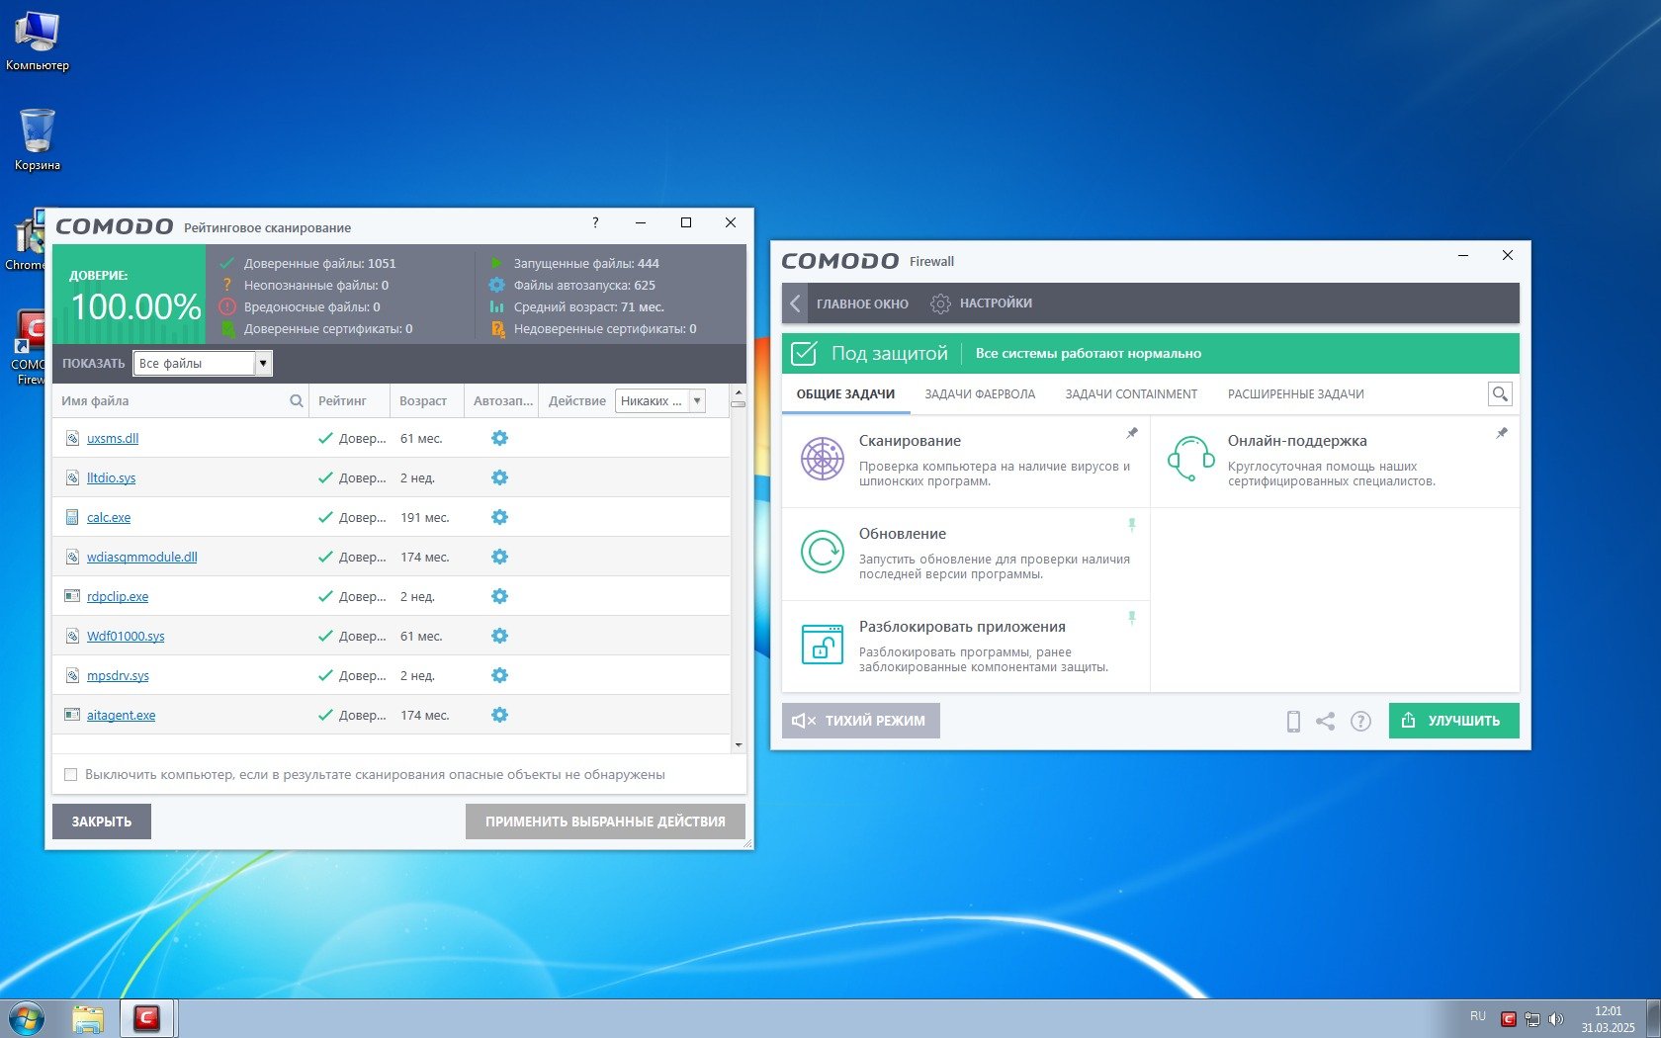
Task: Open the 'Все файлы' show filter dropdown
Action: [x=263, y=364]
